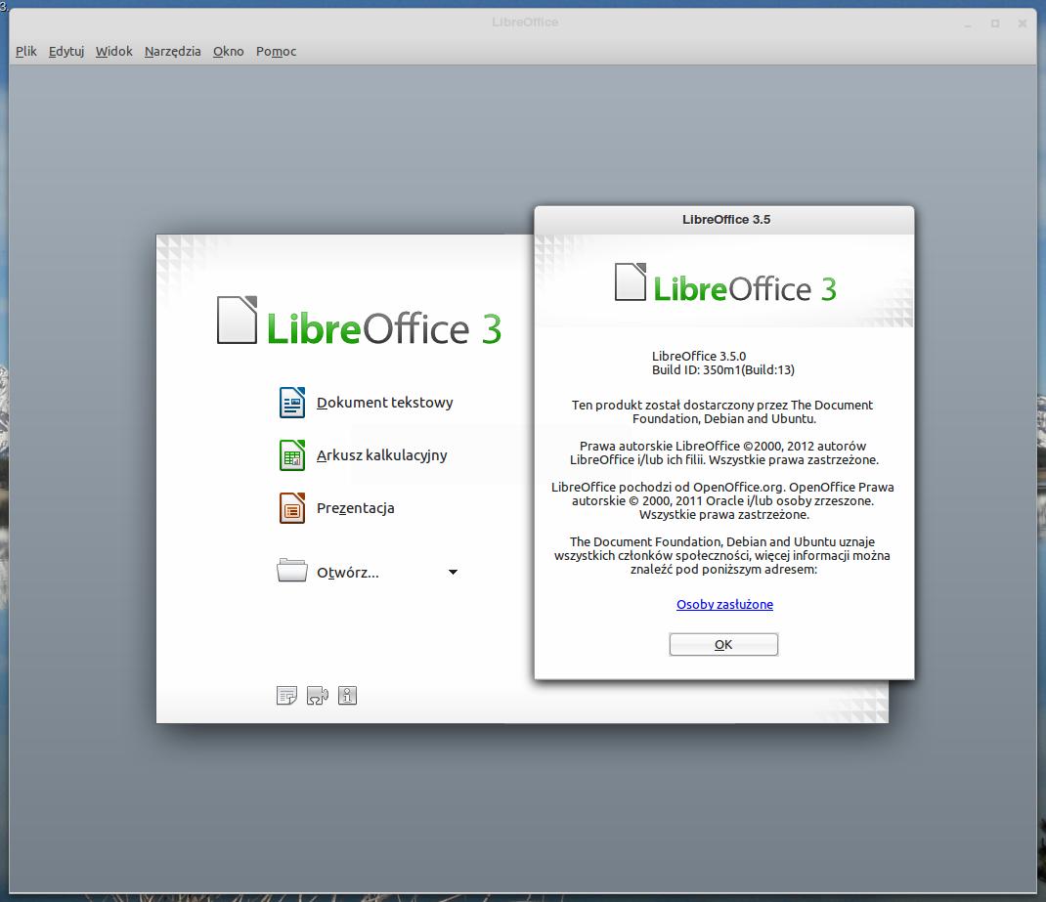The image size is (1046, 902).
Task: Confirm About dialog with OK
Action: (x=723, y=645)
